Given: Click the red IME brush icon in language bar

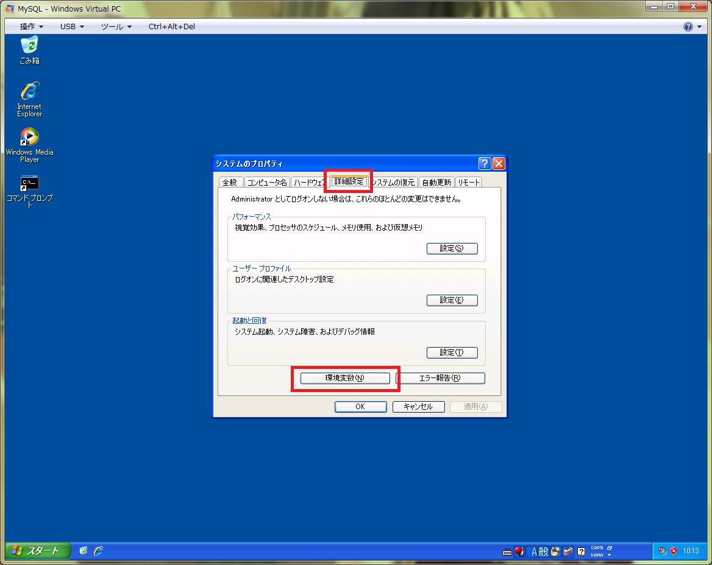Looking at the screenshot, I should coord(519,552).
